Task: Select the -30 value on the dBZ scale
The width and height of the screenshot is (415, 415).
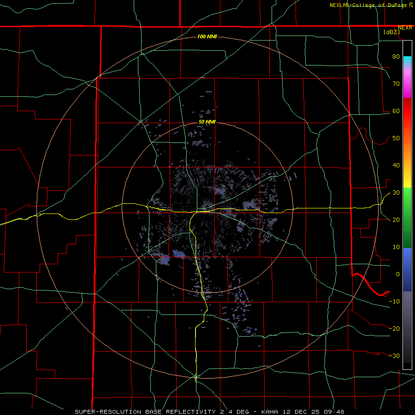Action: click(394, 356)
